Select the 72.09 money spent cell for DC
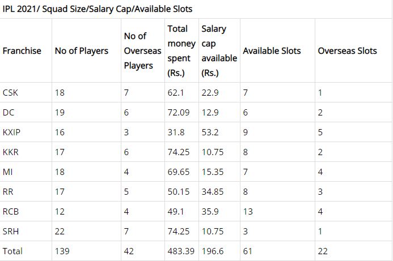Viewport: 393px width, 261px height. [x=179, y=112]
